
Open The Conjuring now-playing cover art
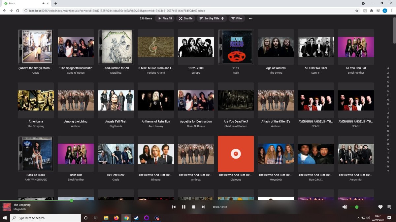(x=7, y=207)
